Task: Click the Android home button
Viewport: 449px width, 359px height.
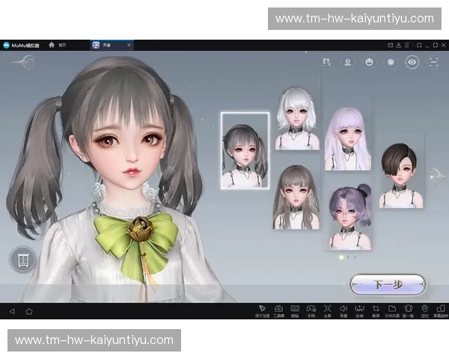Action: click(x=29, y=311)
